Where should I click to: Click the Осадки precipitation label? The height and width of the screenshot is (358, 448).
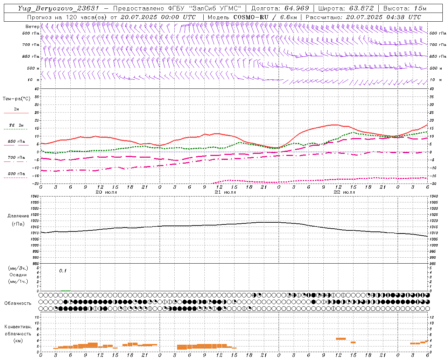coord(18,275)
